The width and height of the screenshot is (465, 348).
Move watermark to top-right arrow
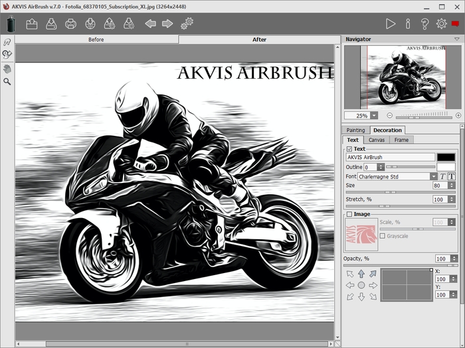point(373,274)
